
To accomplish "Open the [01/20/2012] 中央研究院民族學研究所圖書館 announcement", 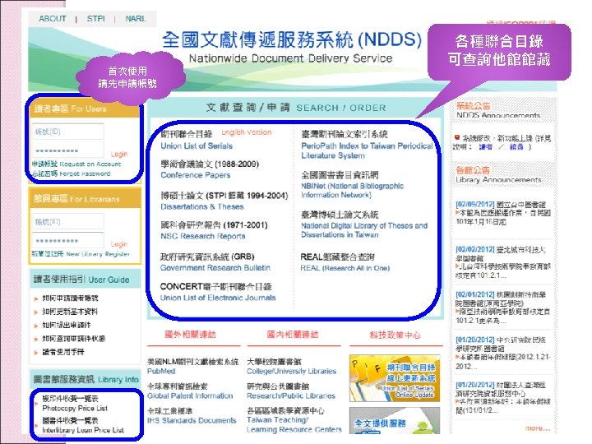I will (503, 353).
